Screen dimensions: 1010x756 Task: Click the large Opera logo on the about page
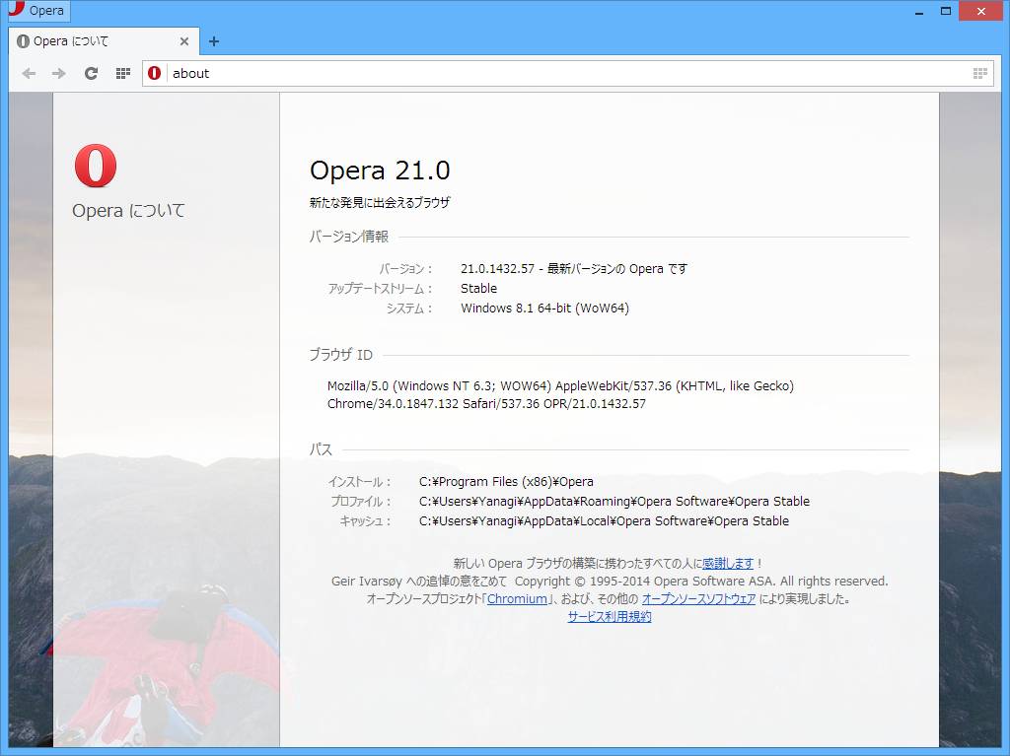coord(95,168)
